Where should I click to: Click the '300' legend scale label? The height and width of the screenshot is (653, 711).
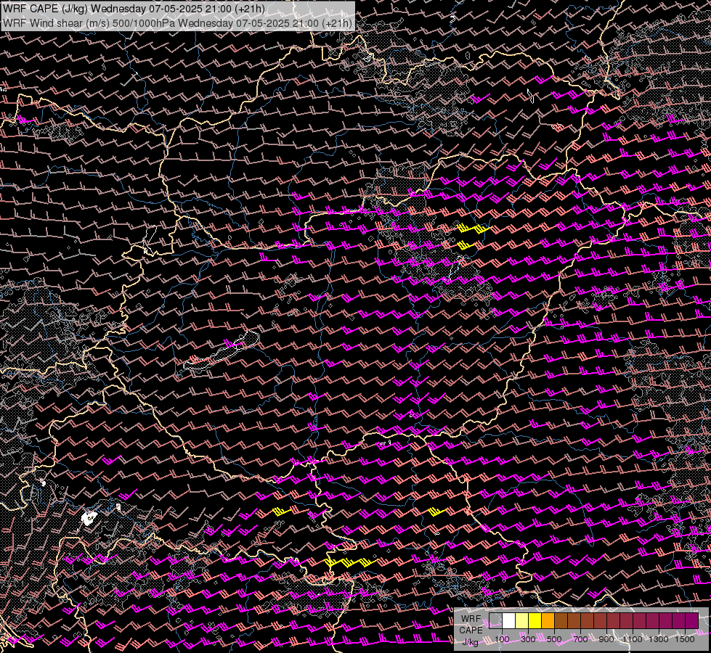point(528,639)
